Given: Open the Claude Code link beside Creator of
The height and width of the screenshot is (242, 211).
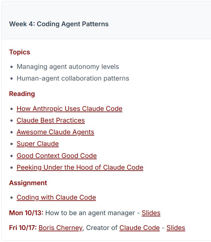Looking at the screenshot, I should point(140,228).
